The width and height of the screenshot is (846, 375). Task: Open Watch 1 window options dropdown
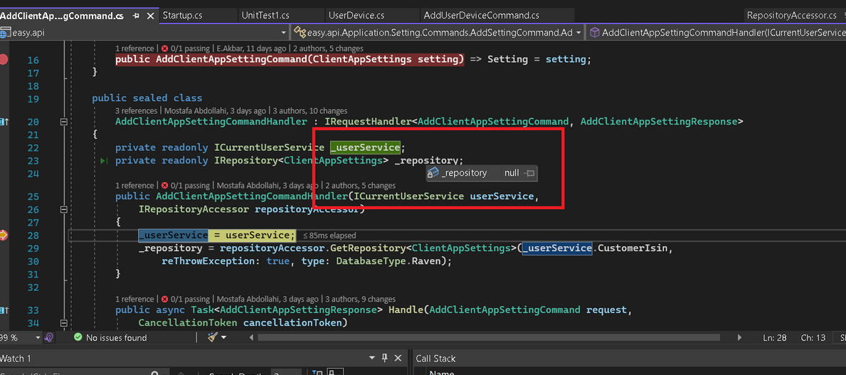point(371,358)
